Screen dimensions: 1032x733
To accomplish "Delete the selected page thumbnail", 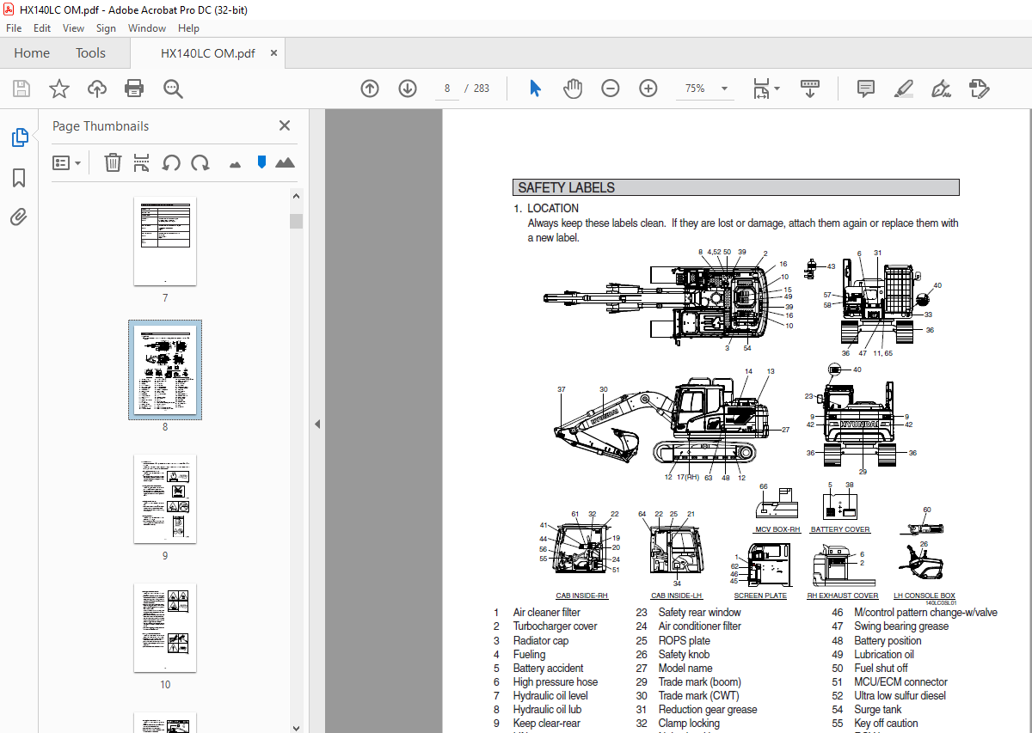I will coord(113,162).
